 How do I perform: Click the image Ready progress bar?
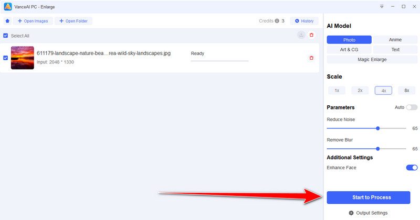pyautogui.click(x=219, y=61)
